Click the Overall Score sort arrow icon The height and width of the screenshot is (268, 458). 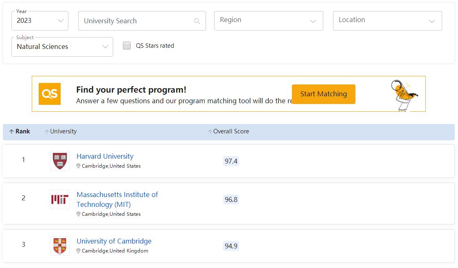(210, 132)
